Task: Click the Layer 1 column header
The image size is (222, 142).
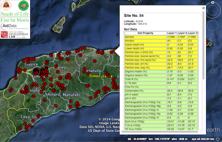Action: tap(172, 33)
